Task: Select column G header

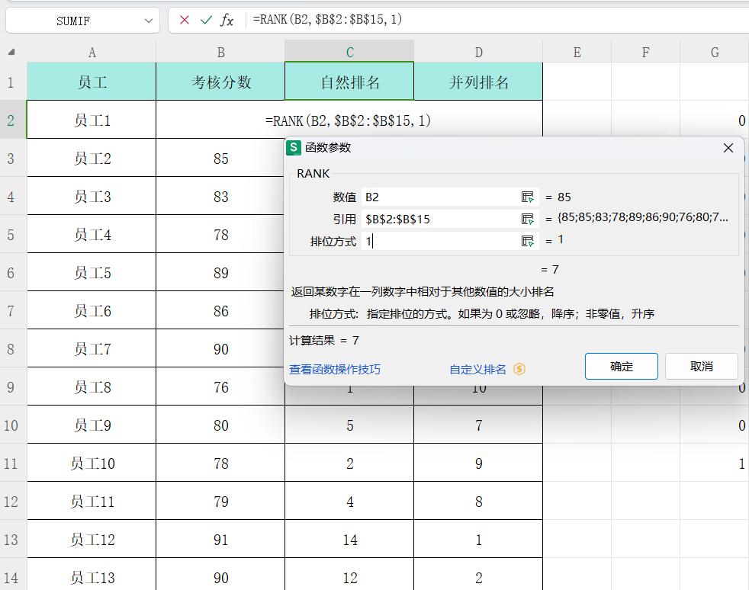Action: [715, 52]
